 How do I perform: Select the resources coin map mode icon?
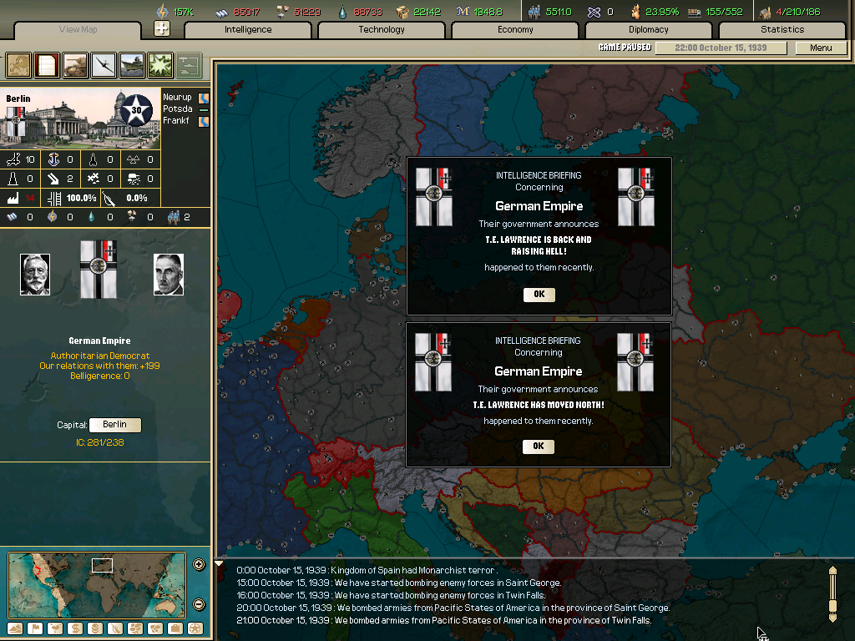96,628
